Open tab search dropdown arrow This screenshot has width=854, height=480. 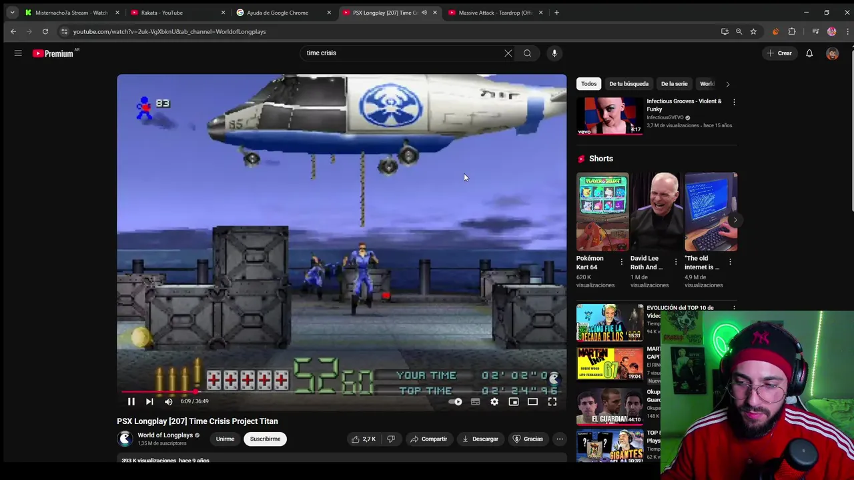point(12,13)
